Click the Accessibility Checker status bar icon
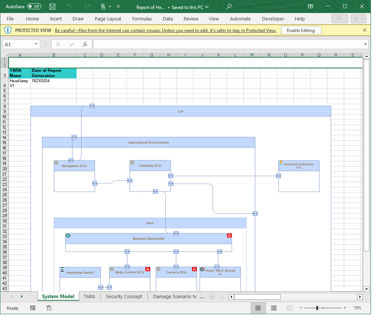 pos(49,308)
